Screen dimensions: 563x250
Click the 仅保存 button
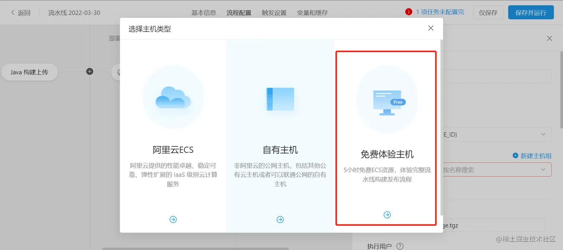pos(488,12)
